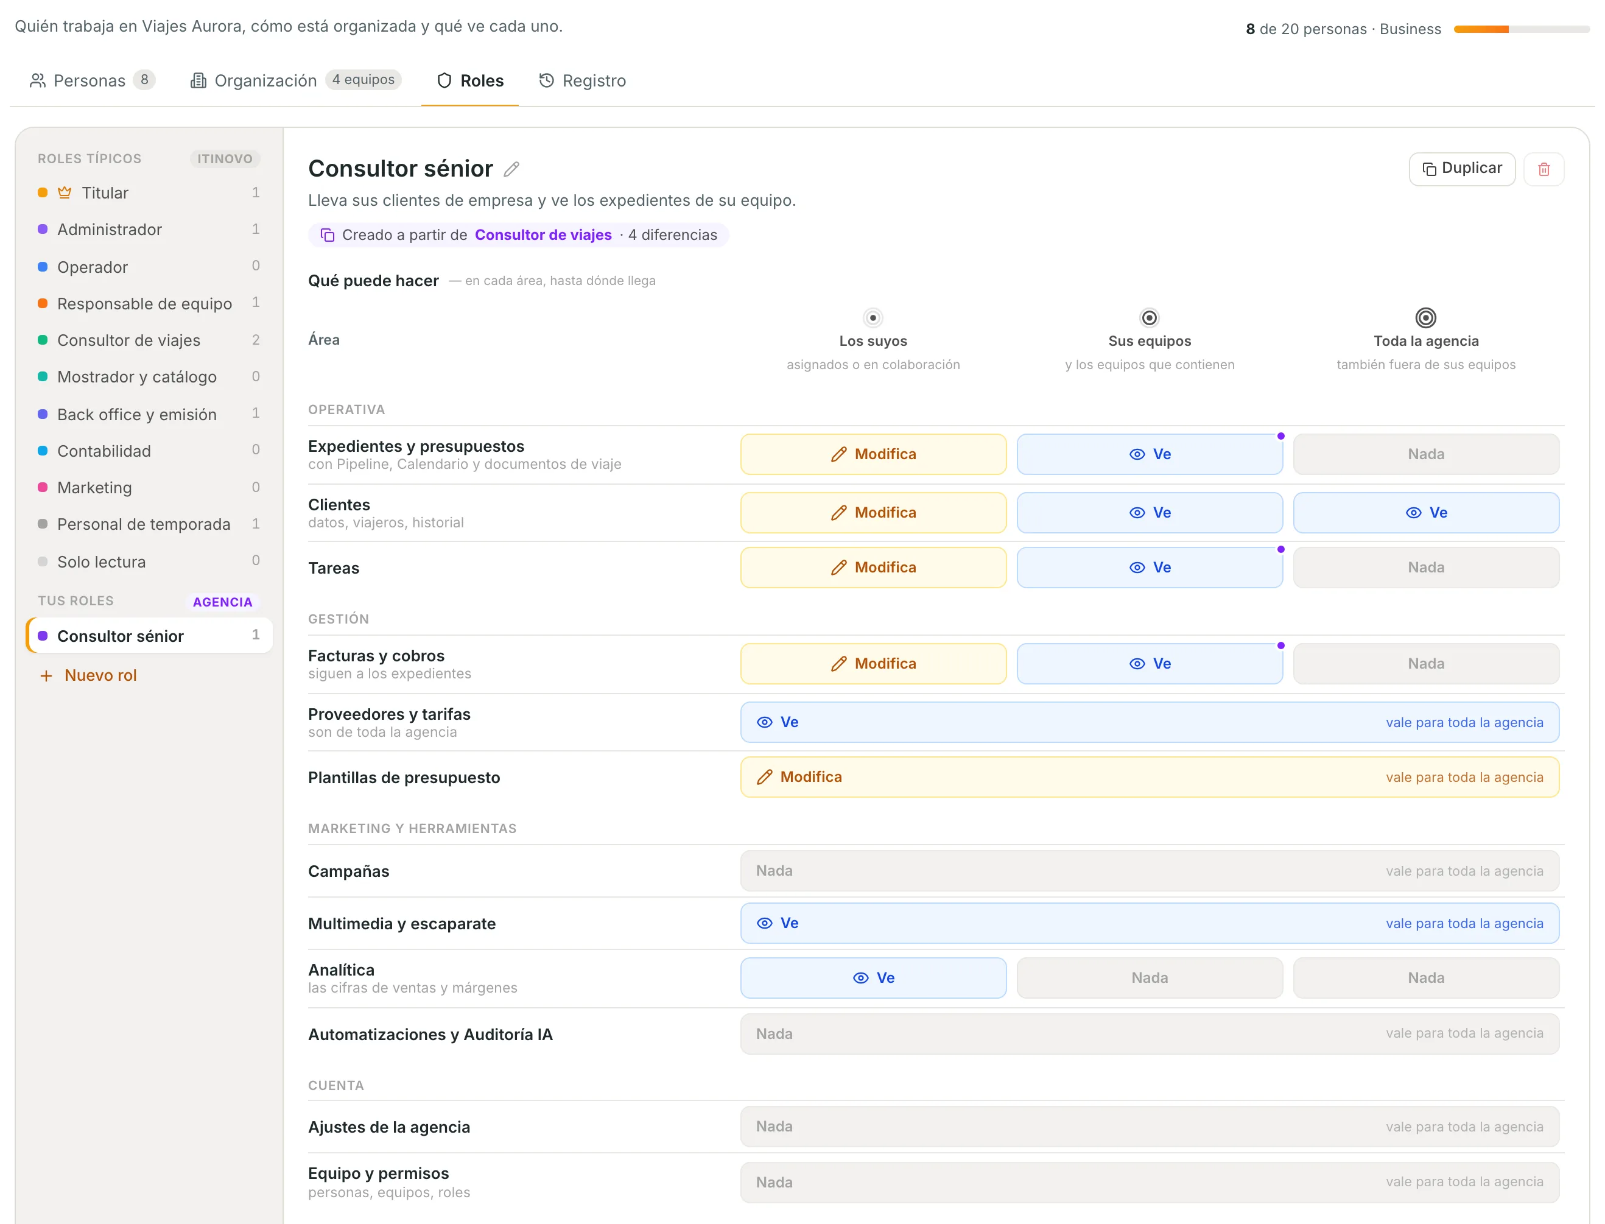Open the Solo lectura role

pos(149,561)
